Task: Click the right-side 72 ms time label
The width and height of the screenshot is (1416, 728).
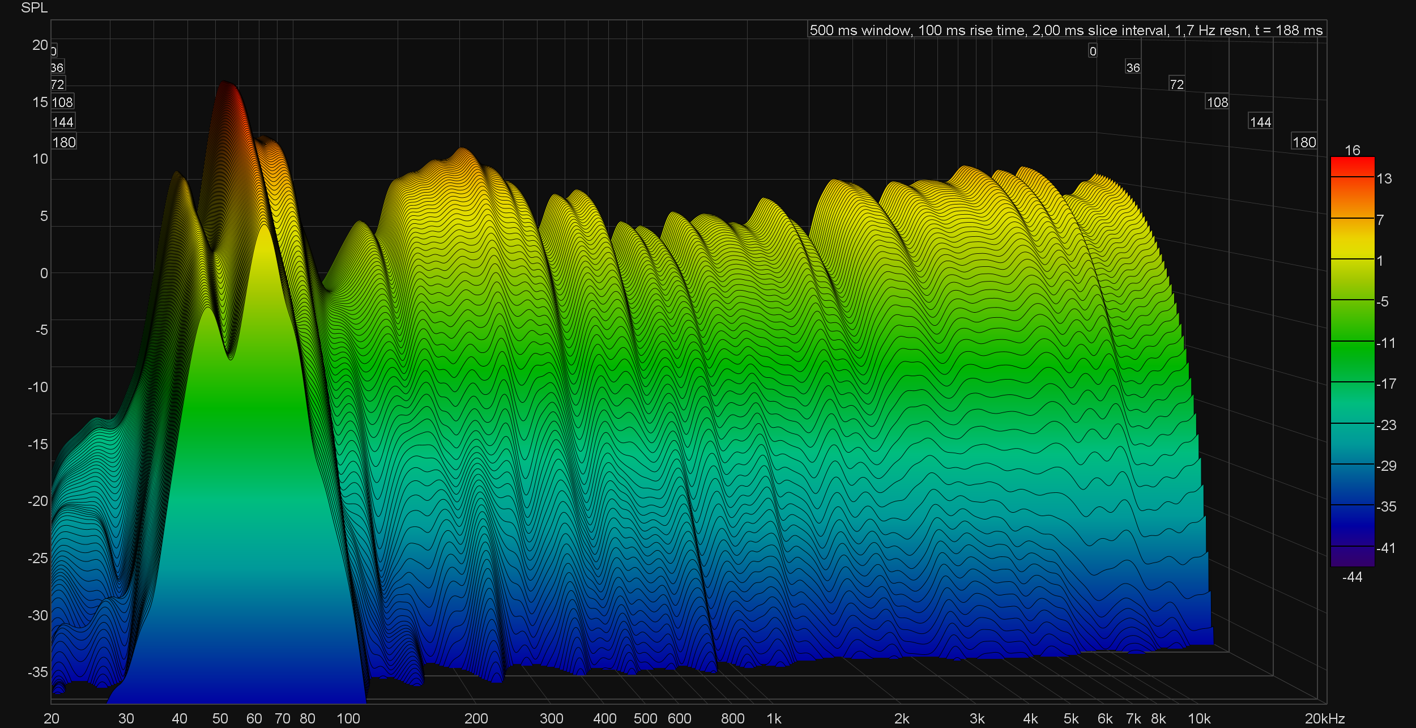Action: (x=1176, y=84)
